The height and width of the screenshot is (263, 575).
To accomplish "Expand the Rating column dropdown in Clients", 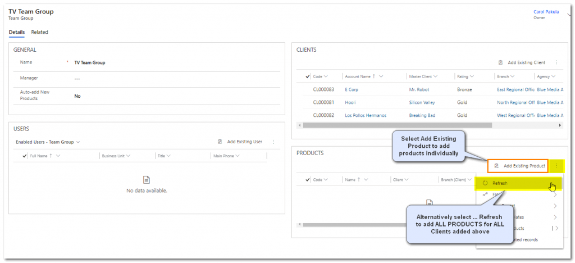I will pyautogui.click(x=472, y=76).
